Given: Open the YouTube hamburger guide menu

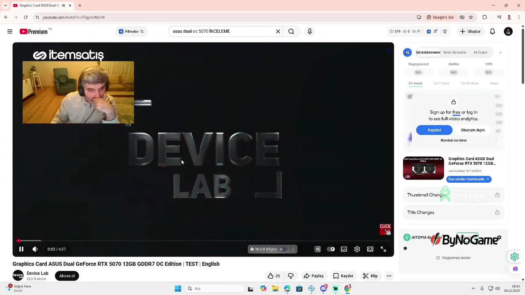Looking at the screenshot, I should pyautogui.click(x=10, y=32).
